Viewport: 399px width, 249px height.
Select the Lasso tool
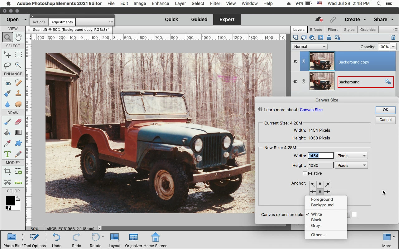(7, 65)
